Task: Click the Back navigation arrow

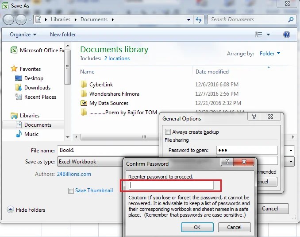Action: pos(8,20)
